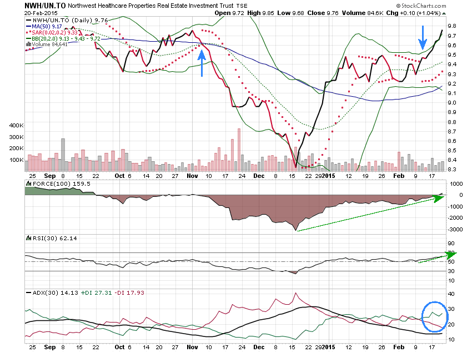472x352 pixels.
Task: Click the date 20-Feb-2015
Action: (41, 13)
